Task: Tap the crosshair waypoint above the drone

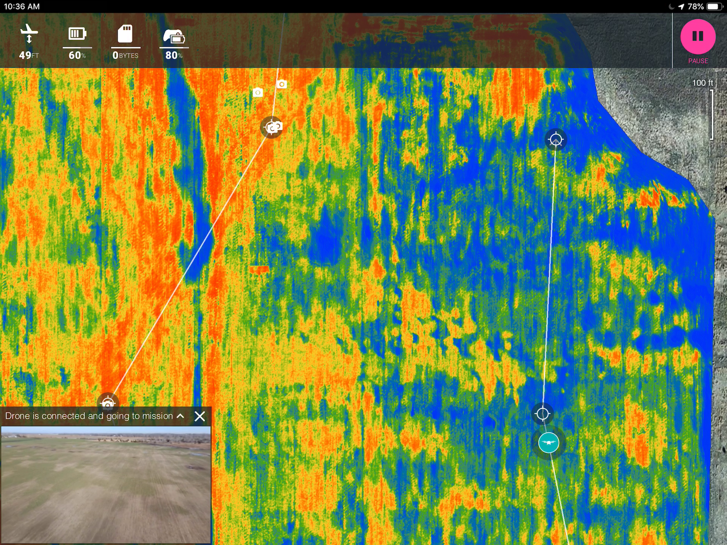Action: 542,414
